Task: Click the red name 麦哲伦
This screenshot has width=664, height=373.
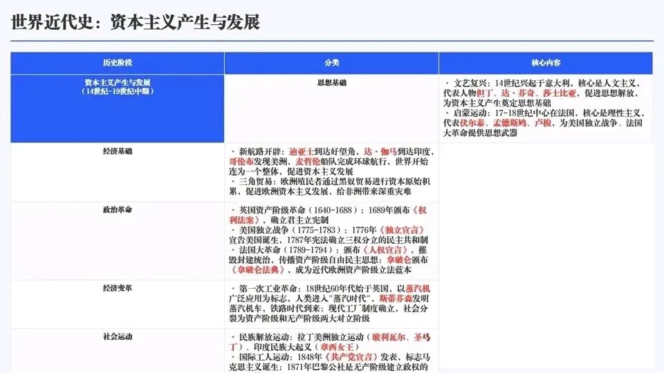Action: [308, 162]
